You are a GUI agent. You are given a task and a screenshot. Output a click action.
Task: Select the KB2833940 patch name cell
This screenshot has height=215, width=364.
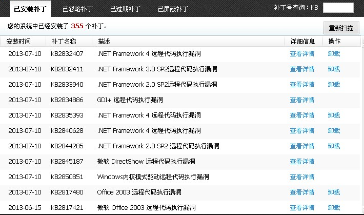(x=67, y=84)
